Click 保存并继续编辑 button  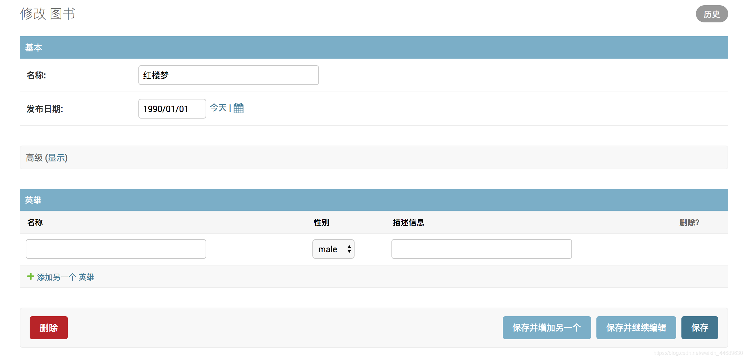[x=636, y=328]
